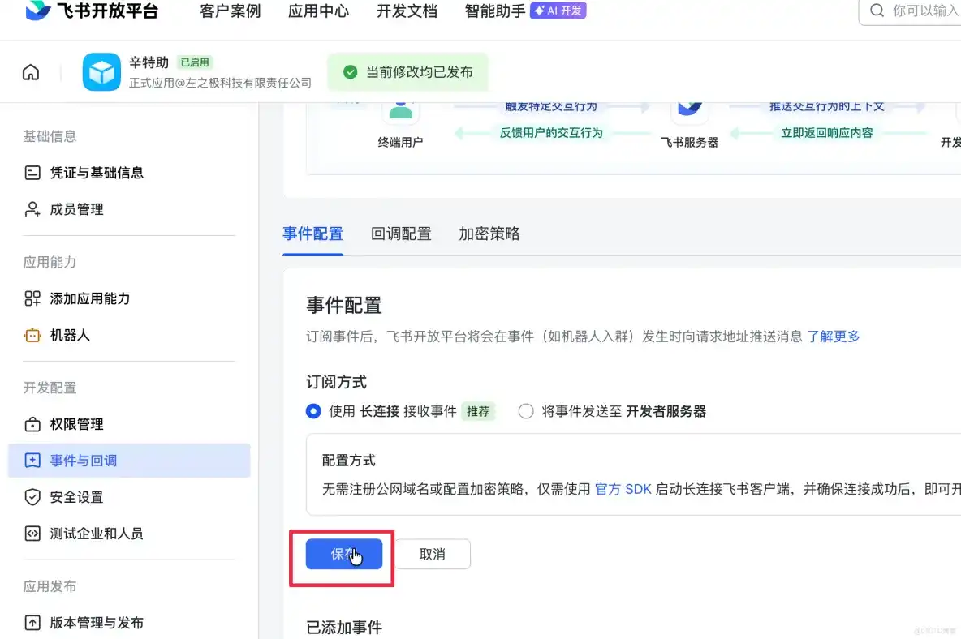Click the 权限管理 sidebar icon
The width and height of the screenshot is (961, 639).
click(32, 424)
